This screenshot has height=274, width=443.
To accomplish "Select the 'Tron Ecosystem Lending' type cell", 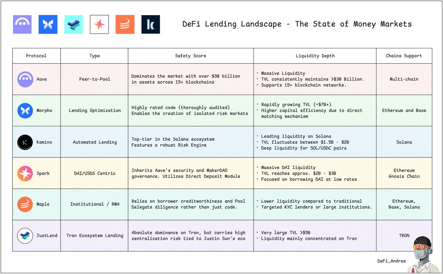I will 95,236.
